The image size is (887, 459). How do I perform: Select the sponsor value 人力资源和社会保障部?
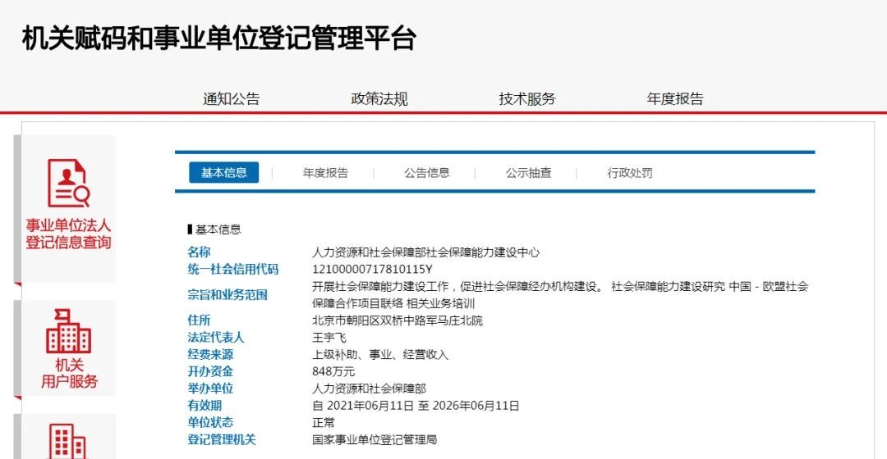(370, 389)
